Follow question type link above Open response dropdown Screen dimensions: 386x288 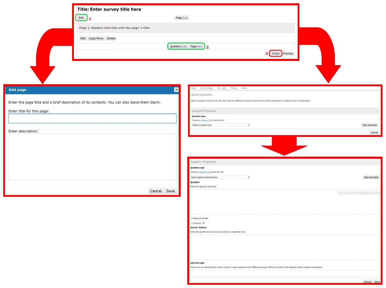tap(206, 172)
